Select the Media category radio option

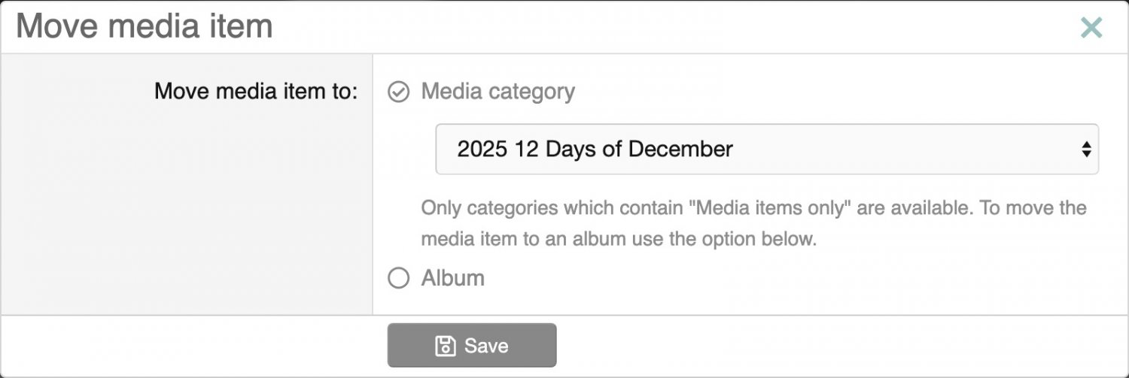[x=398, y=92]
